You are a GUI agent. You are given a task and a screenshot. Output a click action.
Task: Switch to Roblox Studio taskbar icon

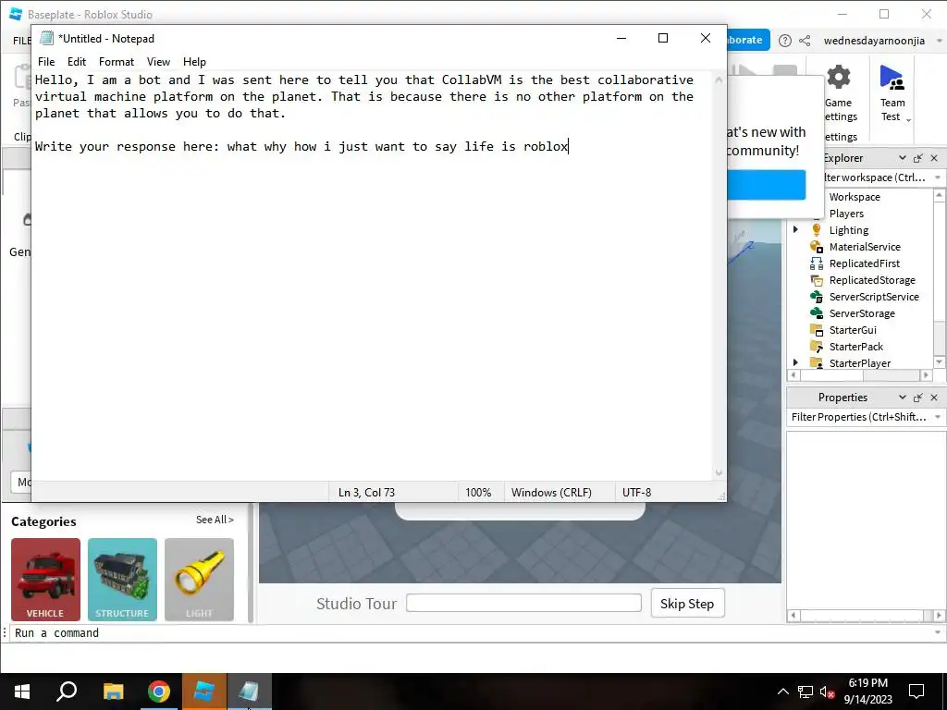pos(203,692)
